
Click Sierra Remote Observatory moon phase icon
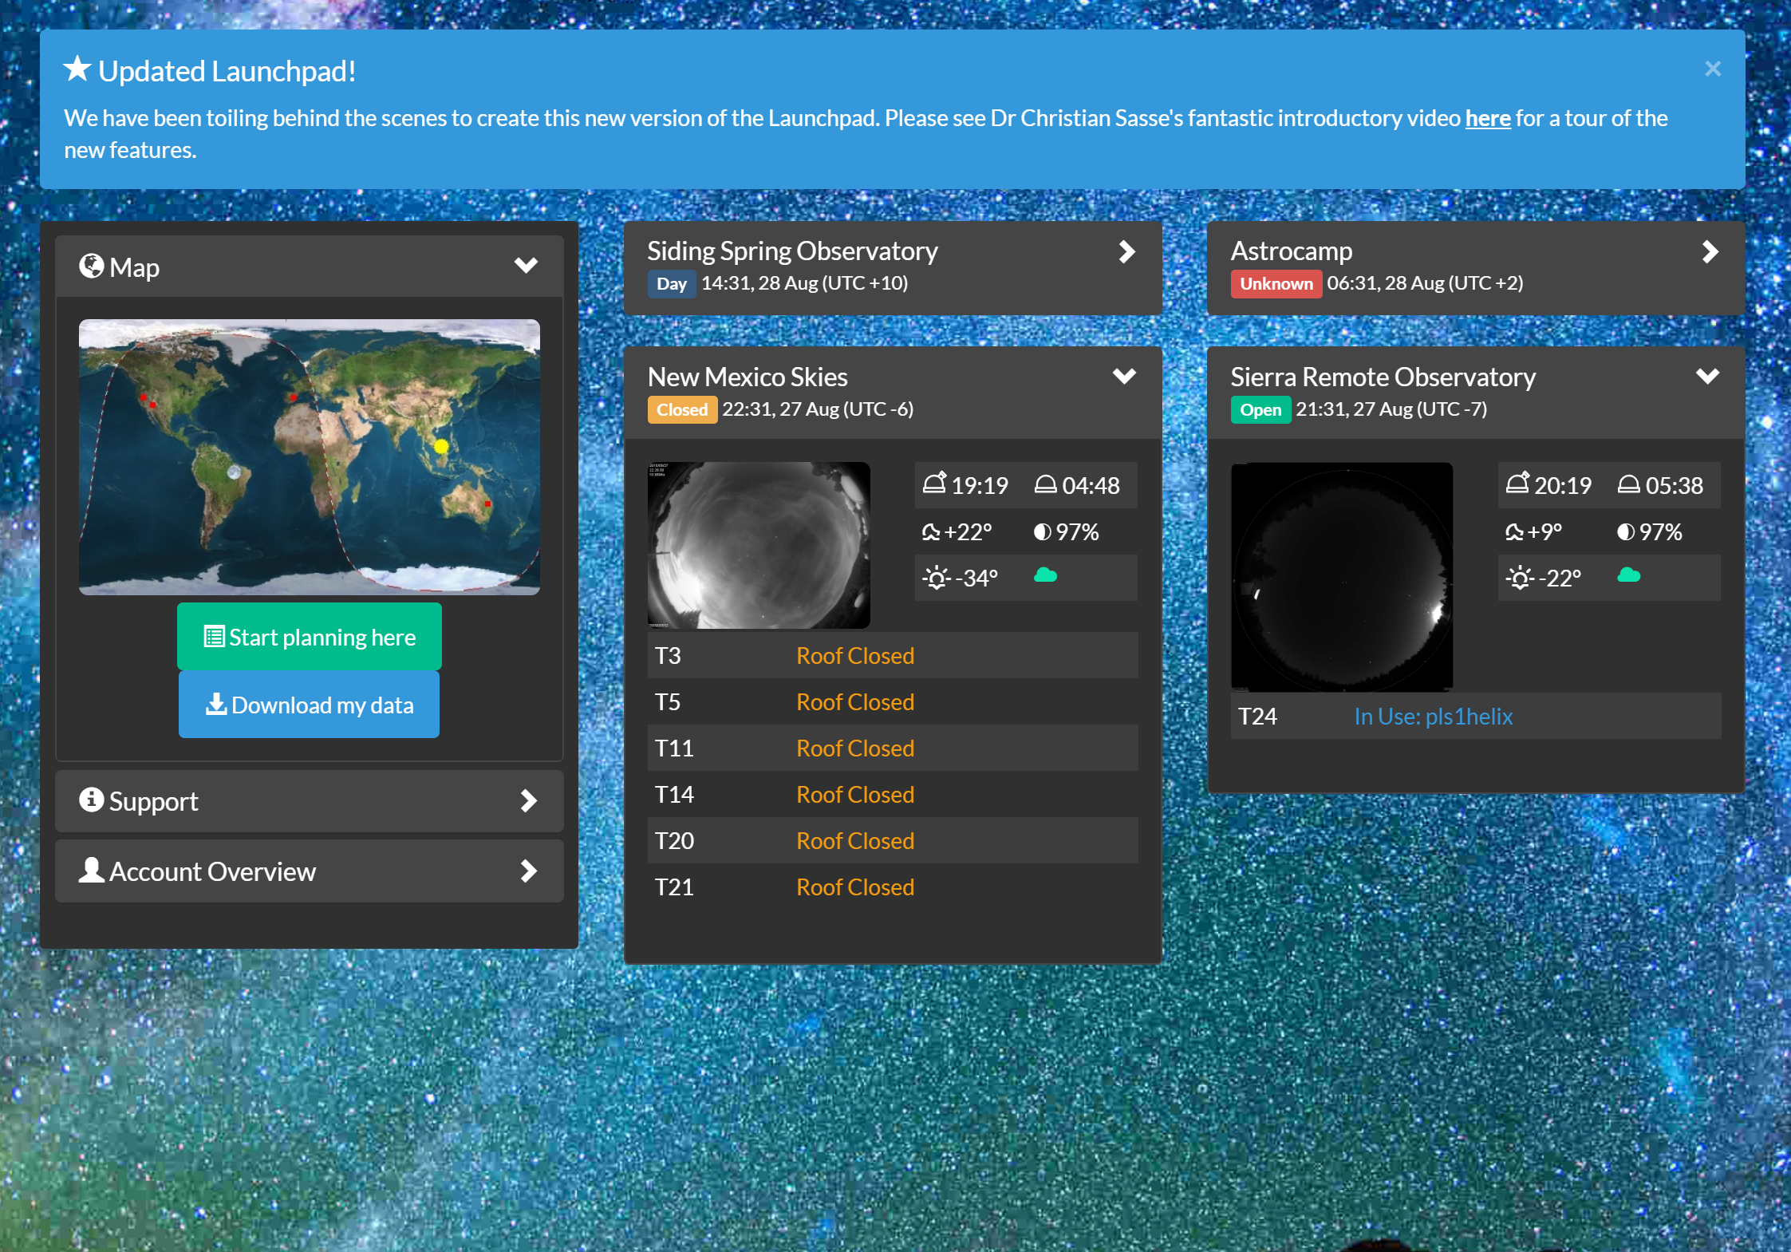[x=1625, y=531]
